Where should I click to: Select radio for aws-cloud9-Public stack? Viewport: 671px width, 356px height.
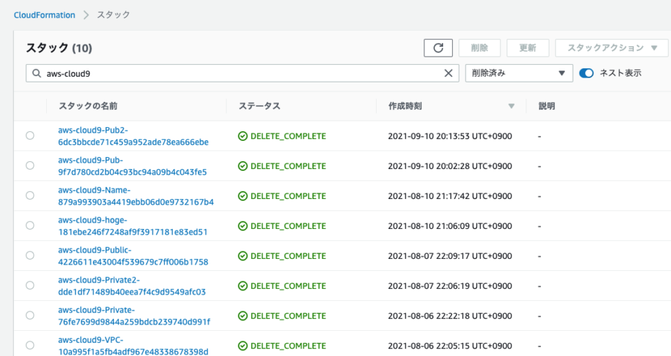click(30, 255)
